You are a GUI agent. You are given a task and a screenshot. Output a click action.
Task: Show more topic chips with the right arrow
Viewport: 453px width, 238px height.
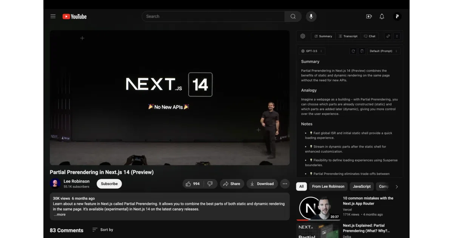396,186
